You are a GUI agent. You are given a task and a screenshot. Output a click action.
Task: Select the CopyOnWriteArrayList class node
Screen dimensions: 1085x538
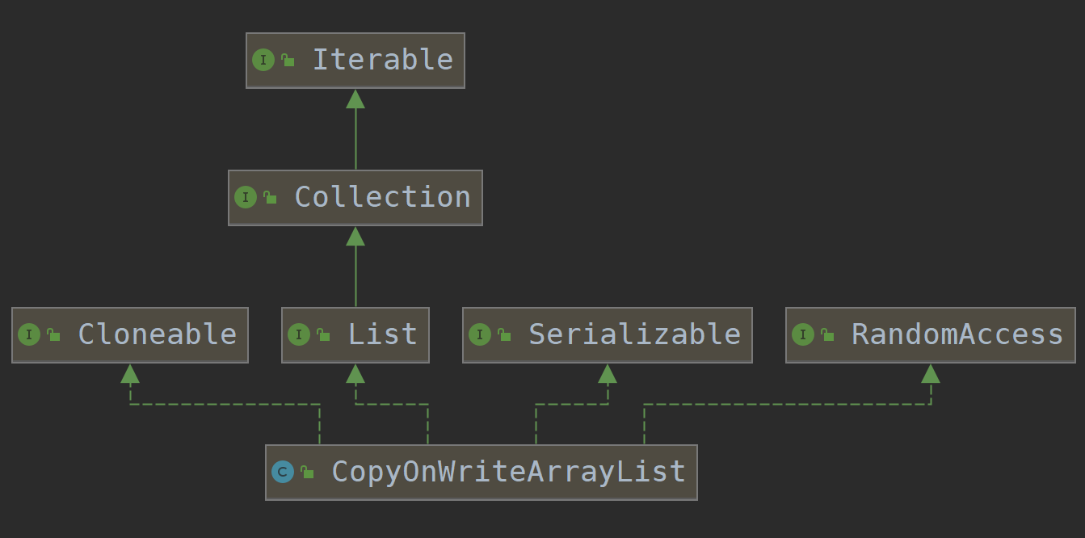tap(482, 473)
